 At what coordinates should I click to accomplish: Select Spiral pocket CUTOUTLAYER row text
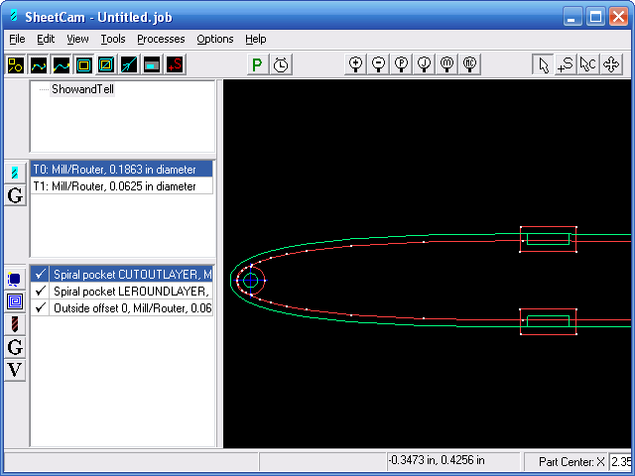pos(132,275)
